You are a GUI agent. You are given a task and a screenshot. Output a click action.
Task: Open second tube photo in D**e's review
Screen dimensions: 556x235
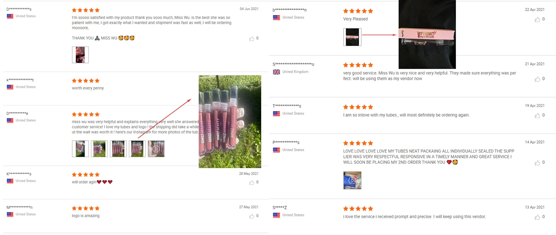pos(99,149)
